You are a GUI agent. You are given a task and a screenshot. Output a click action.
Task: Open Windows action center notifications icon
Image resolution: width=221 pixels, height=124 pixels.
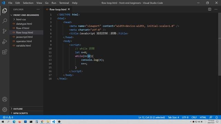217,122
